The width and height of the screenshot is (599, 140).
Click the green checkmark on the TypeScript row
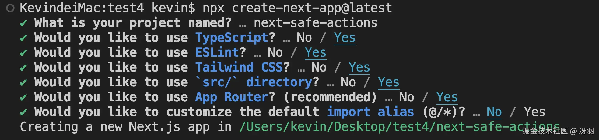23,38
